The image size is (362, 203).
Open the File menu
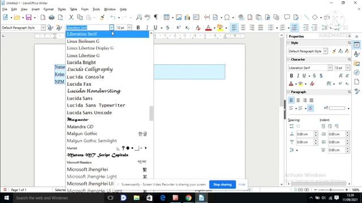click(5, 9)
